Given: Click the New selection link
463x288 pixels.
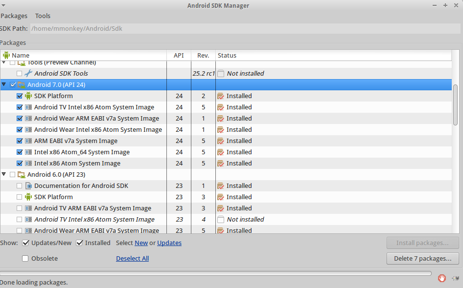Looking at the screenshot, I should [141, 243].
